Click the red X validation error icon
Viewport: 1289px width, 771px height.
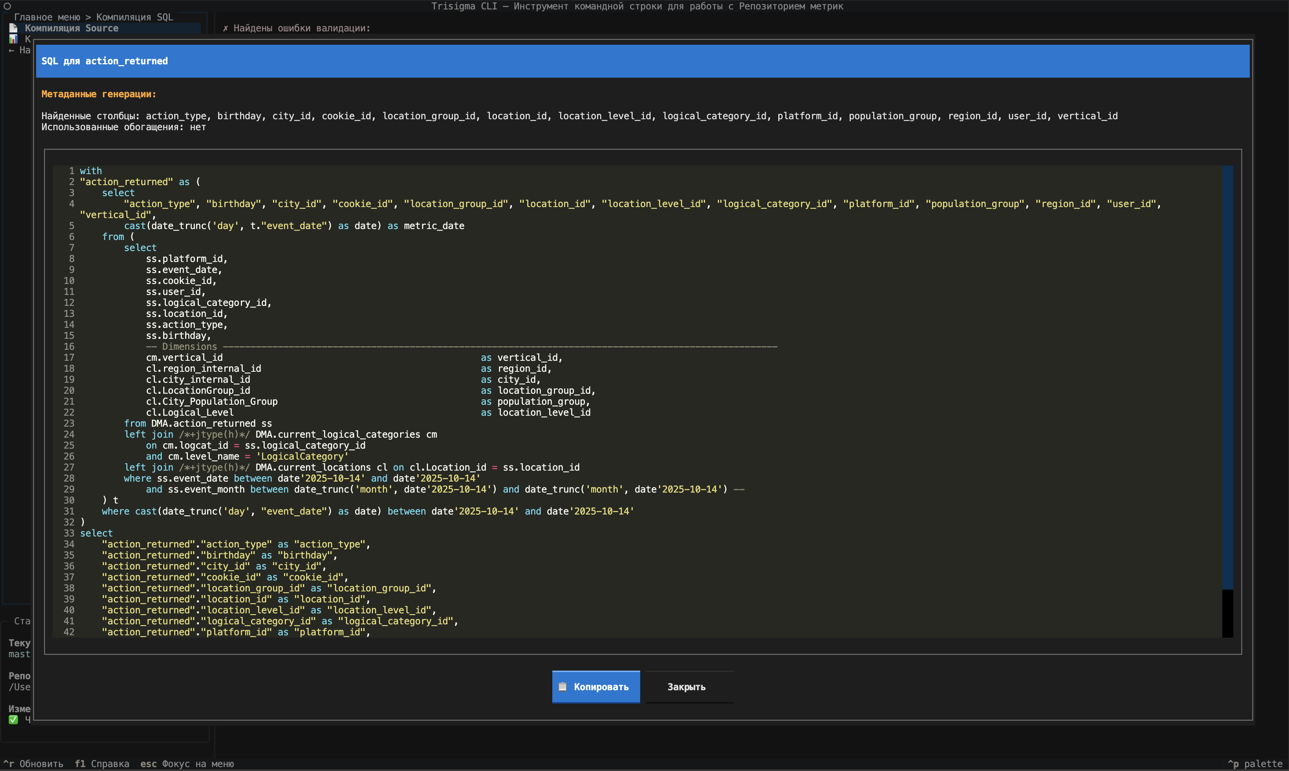pyautogui.click(x=225, y=29)
